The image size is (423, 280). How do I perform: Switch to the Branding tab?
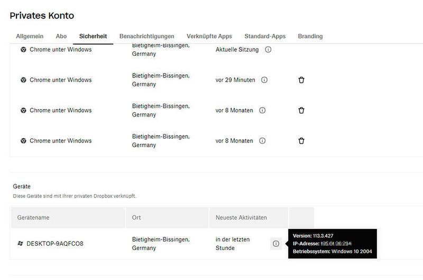click(x=310, y=36)
